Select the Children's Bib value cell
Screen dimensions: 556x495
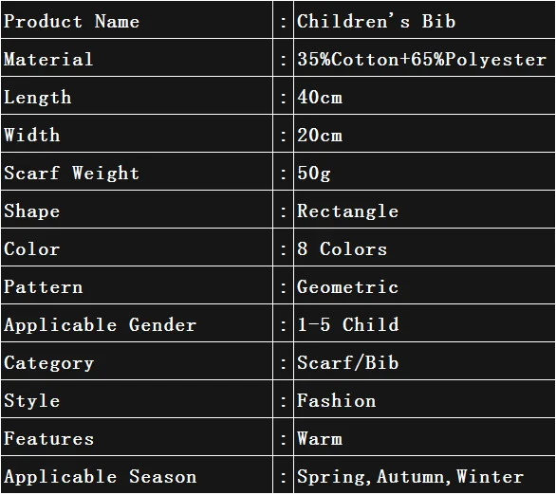click(x=424, y=20)
